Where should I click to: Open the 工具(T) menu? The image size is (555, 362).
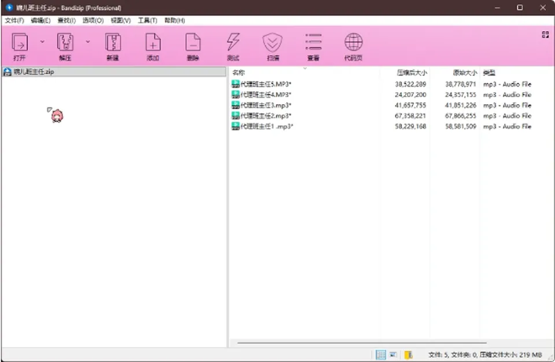[x=147, y=21]
